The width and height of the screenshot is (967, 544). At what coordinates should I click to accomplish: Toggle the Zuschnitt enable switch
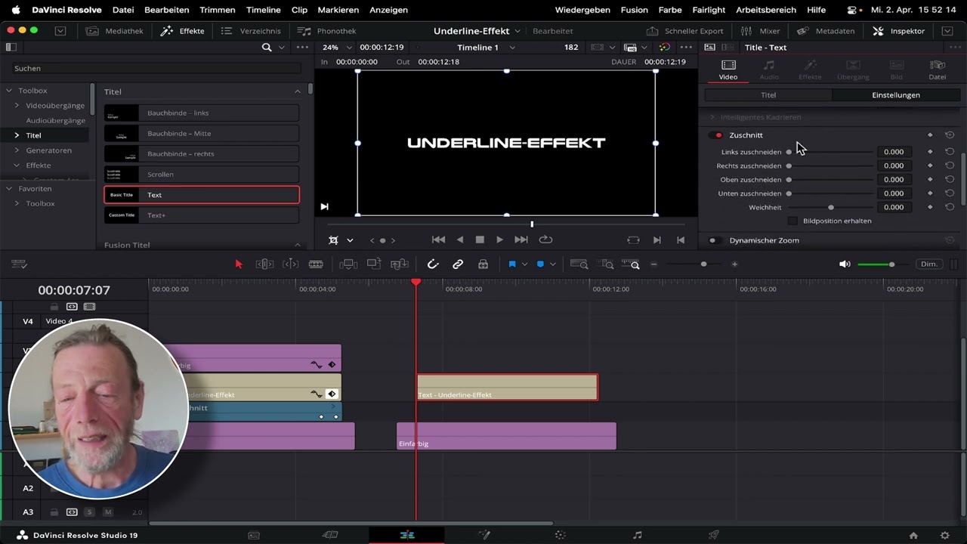(x=715, y=135)
